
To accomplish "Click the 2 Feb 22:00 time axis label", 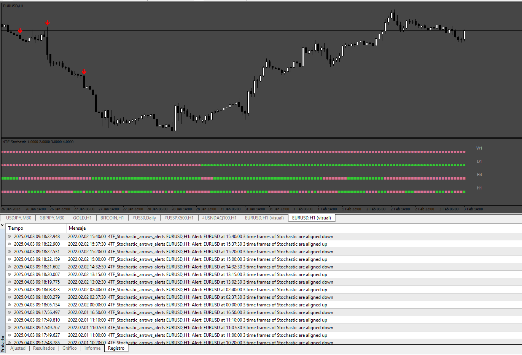I will pyautogui.click(x=425, y=209).
